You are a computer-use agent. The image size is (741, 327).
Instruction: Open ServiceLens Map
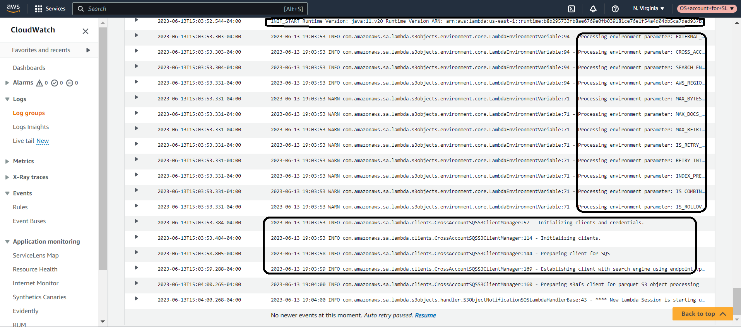(x=36, y=256)
